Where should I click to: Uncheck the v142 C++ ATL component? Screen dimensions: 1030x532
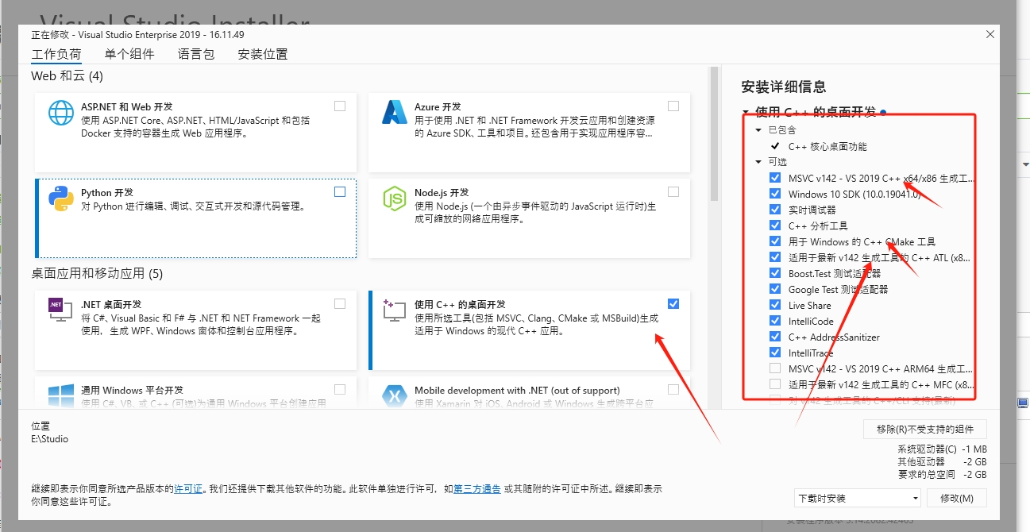[775, 257]
